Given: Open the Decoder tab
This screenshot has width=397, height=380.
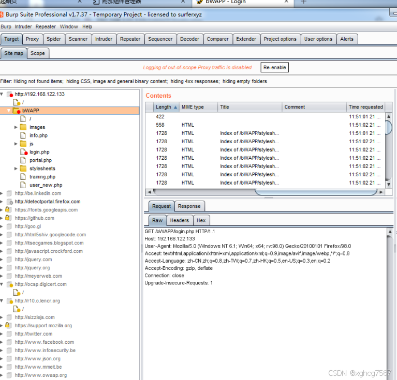Looking at the screenshot, I should (x=189, y=39).
